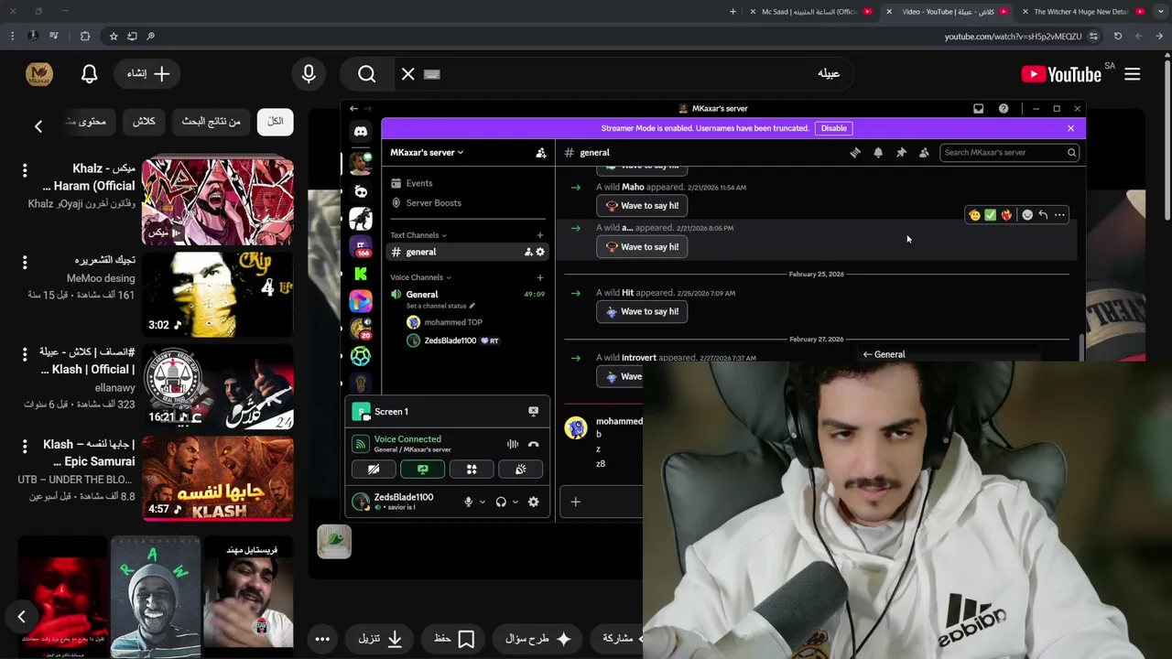1172x659 pixels.
Task: Create invite for the general text channel
Action: coord(528,252)
